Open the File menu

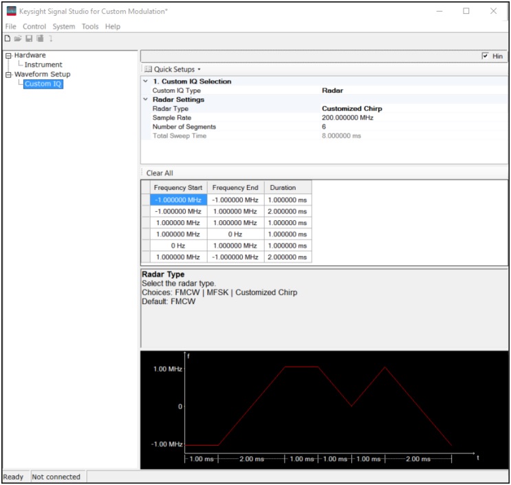coord(10,26)
